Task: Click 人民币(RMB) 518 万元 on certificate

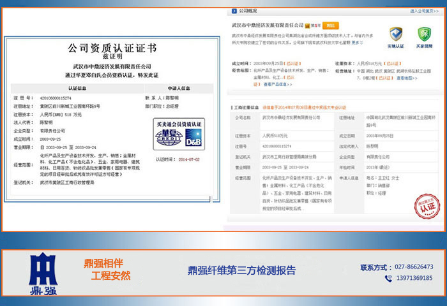Action: click(x=61, y=115)
